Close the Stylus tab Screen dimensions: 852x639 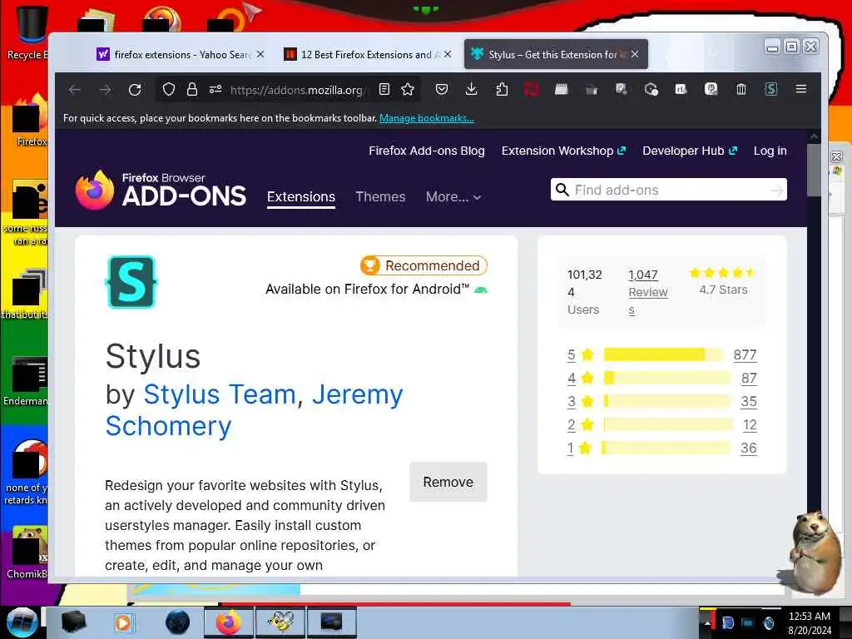pos(635,54)
